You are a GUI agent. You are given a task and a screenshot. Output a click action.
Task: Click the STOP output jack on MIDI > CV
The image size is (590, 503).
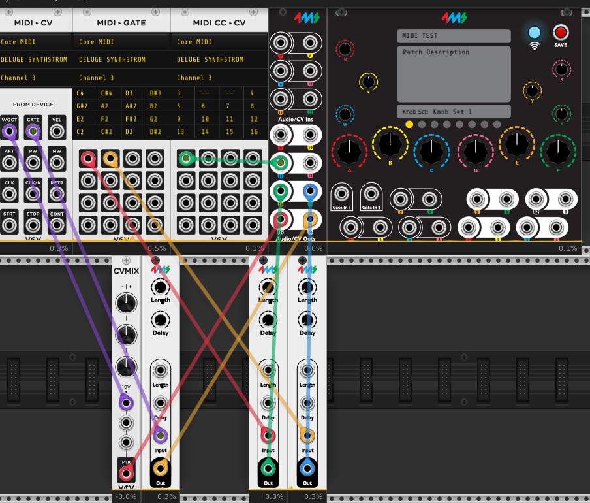33,225
